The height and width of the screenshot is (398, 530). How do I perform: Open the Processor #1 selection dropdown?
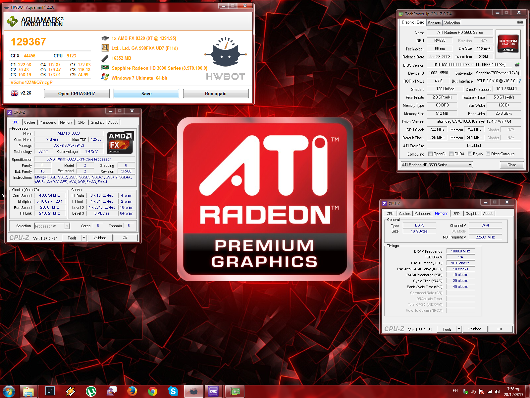point(52,226)
